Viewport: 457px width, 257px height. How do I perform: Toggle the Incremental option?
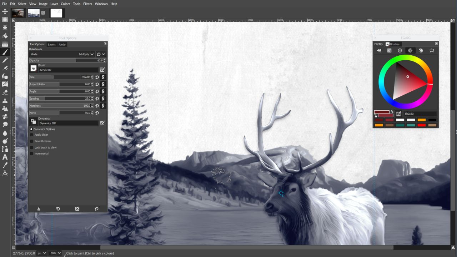click(31, 153)
